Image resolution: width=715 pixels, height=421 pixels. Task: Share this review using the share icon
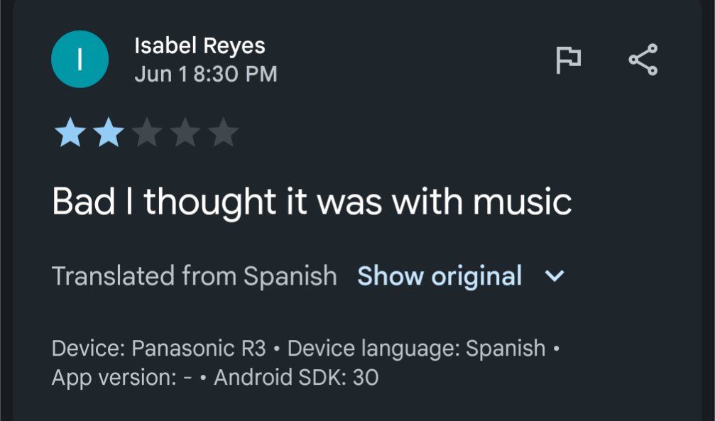tap(643, 60)
